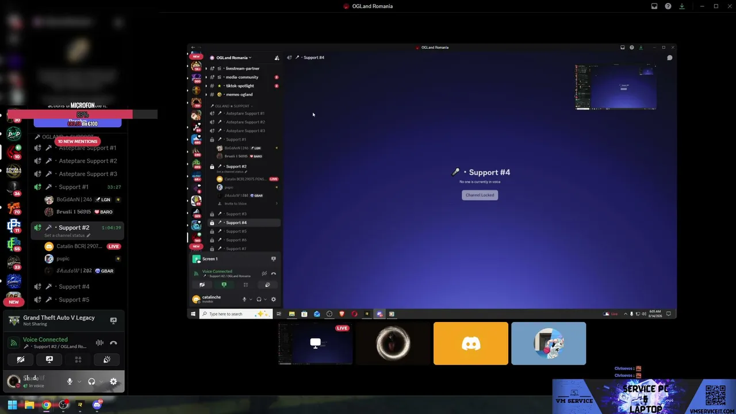
Task: Expand microphone input options chevron
Action: (79, 381)
